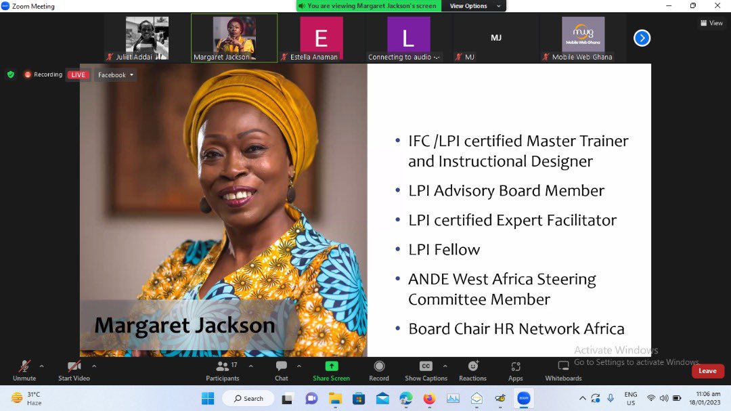Viewport: 731px width, 411px height.
Task: Expand audio options arrow beside Unmute
Action: (41, 366)
